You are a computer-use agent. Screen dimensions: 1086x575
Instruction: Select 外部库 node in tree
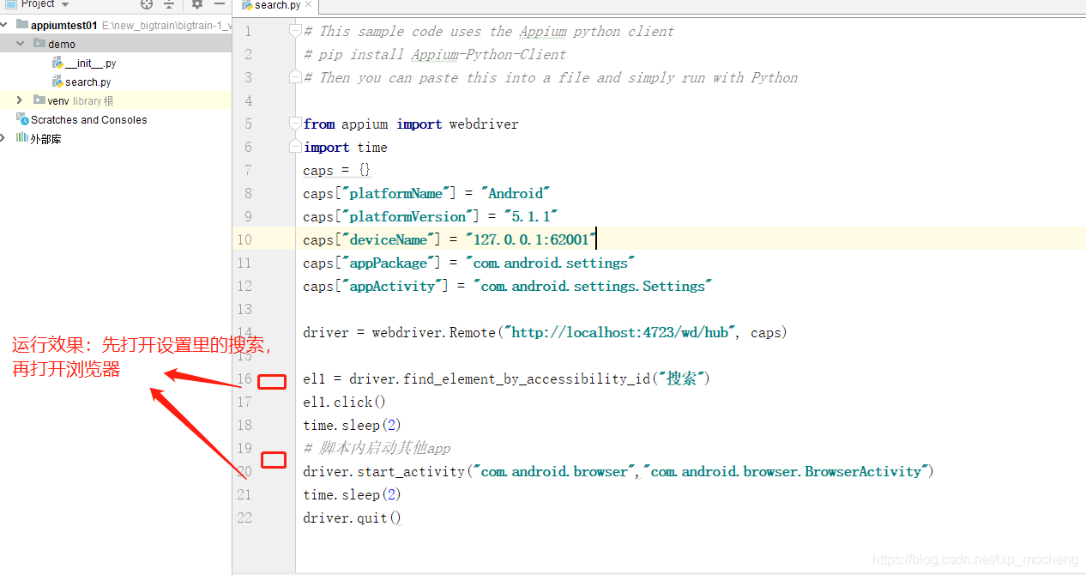[46, 138]
